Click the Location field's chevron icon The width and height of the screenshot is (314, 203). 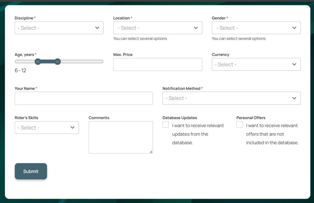(x=196, y=28)
